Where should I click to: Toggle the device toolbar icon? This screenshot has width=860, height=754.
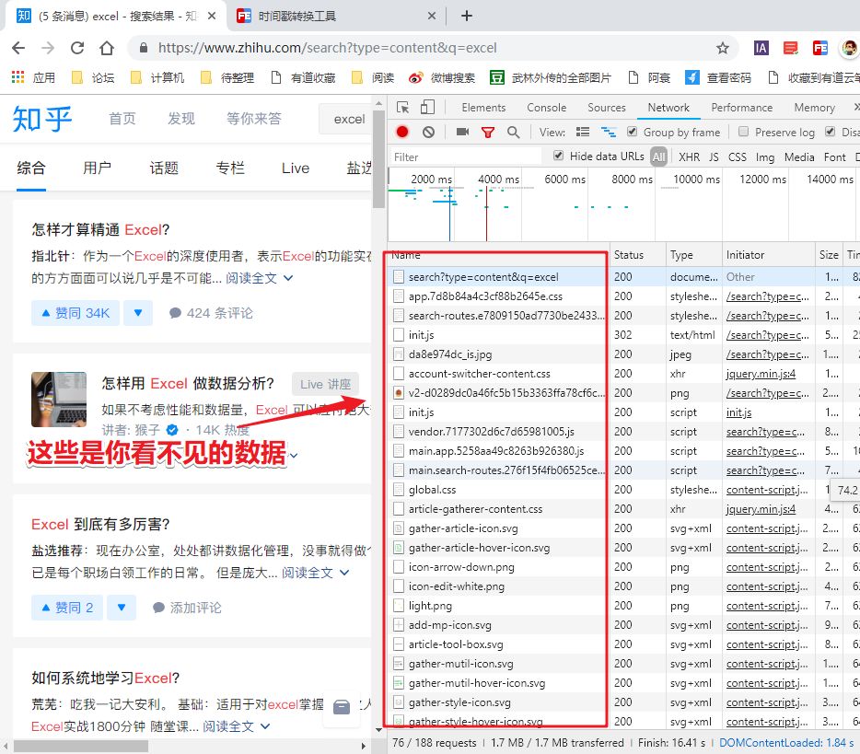(426, 108)
